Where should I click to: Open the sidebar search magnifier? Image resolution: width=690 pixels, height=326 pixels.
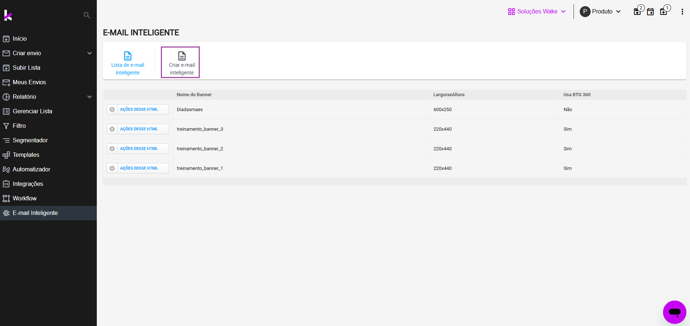(x=87, y=15)
